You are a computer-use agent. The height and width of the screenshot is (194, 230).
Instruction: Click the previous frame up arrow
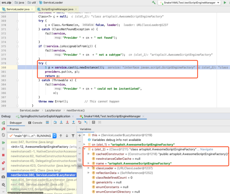(61, 136)
